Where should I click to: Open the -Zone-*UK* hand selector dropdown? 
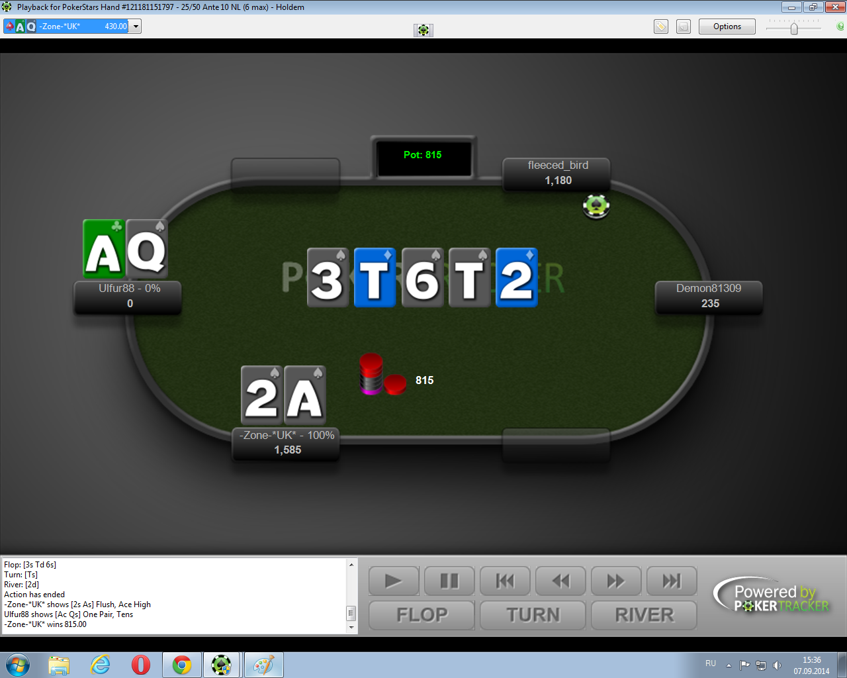(x=135, y=26)
